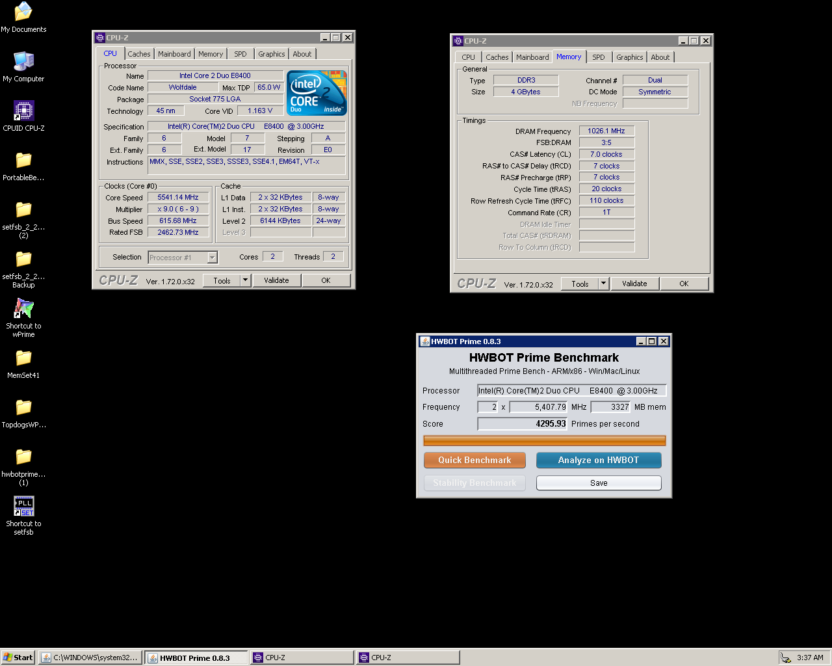Screen dimensions: 832x666
Task: Open the setfsb_2_2... (2) folder
Action: (x=23, y=219)
